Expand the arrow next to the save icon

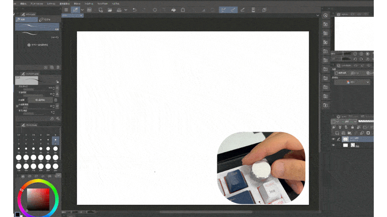point(125,10)
